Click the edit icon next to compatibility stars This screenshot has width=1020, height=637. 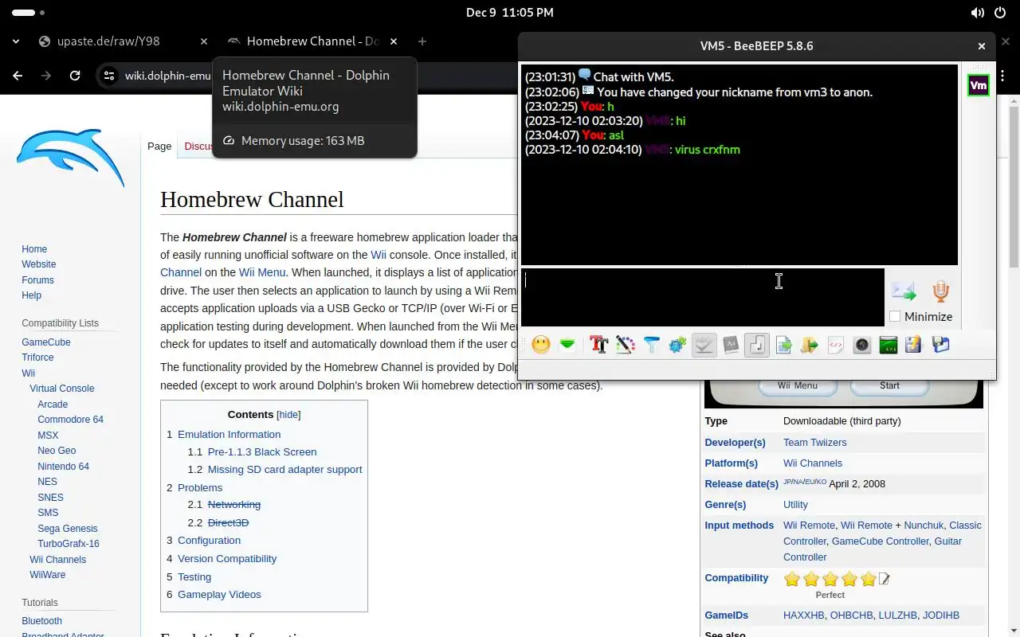coord(884,579)
